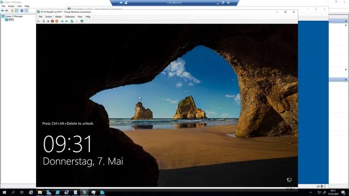Screen dimensions: 349x196
Task: Open the VM Connection View menu
Action: tap(80, 17)
